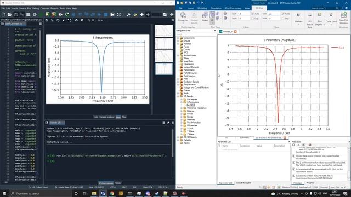Image resolution: width=351 pixels, height=197 pixels.
Task: Select Schematic tab in CST
Action: click(x=245, y=138)
